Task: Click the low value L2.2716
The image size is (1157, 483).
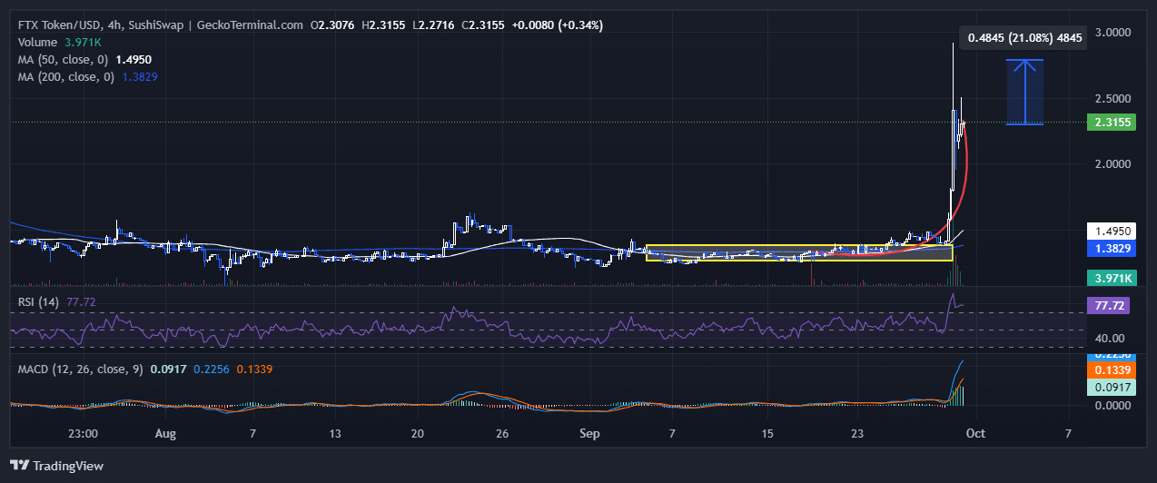Action: click(434, 25)
